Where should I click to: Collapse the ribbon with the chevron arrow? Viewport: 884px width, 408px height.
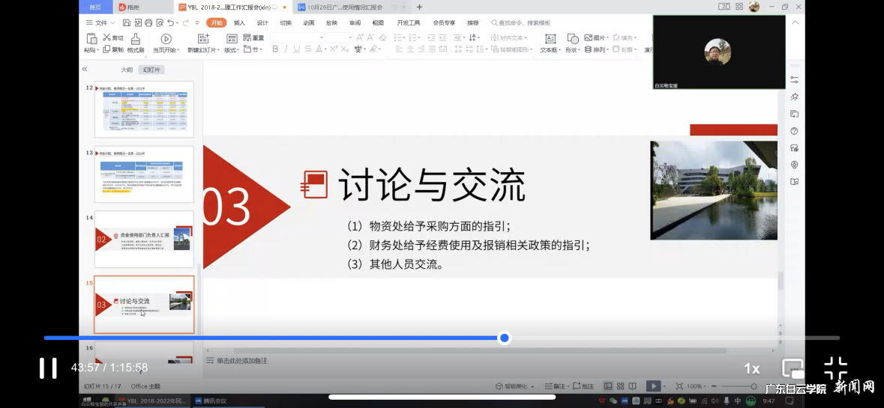click(795, 23)
